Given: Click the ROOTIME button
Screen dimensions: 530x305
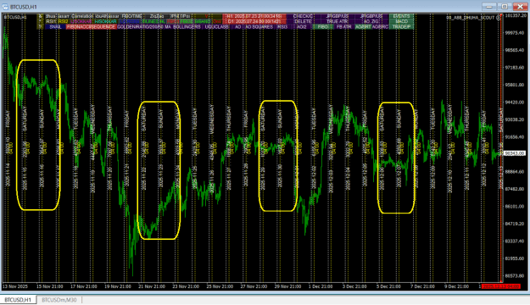Looking at the screenshot, I should 131,16.
